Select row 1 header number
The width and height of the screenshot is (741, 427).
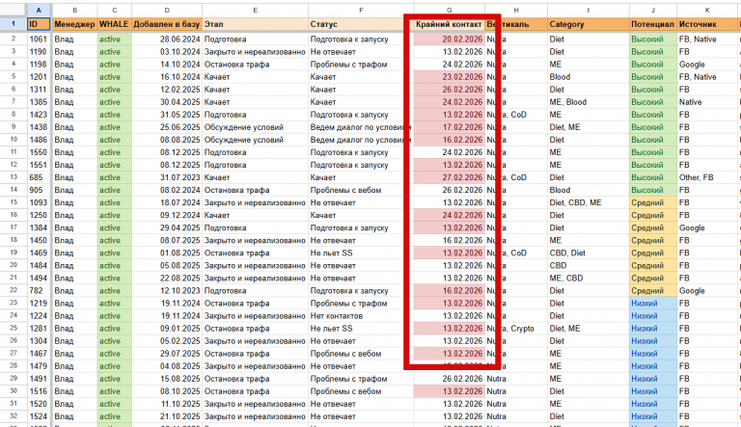(x=14, y=24)
